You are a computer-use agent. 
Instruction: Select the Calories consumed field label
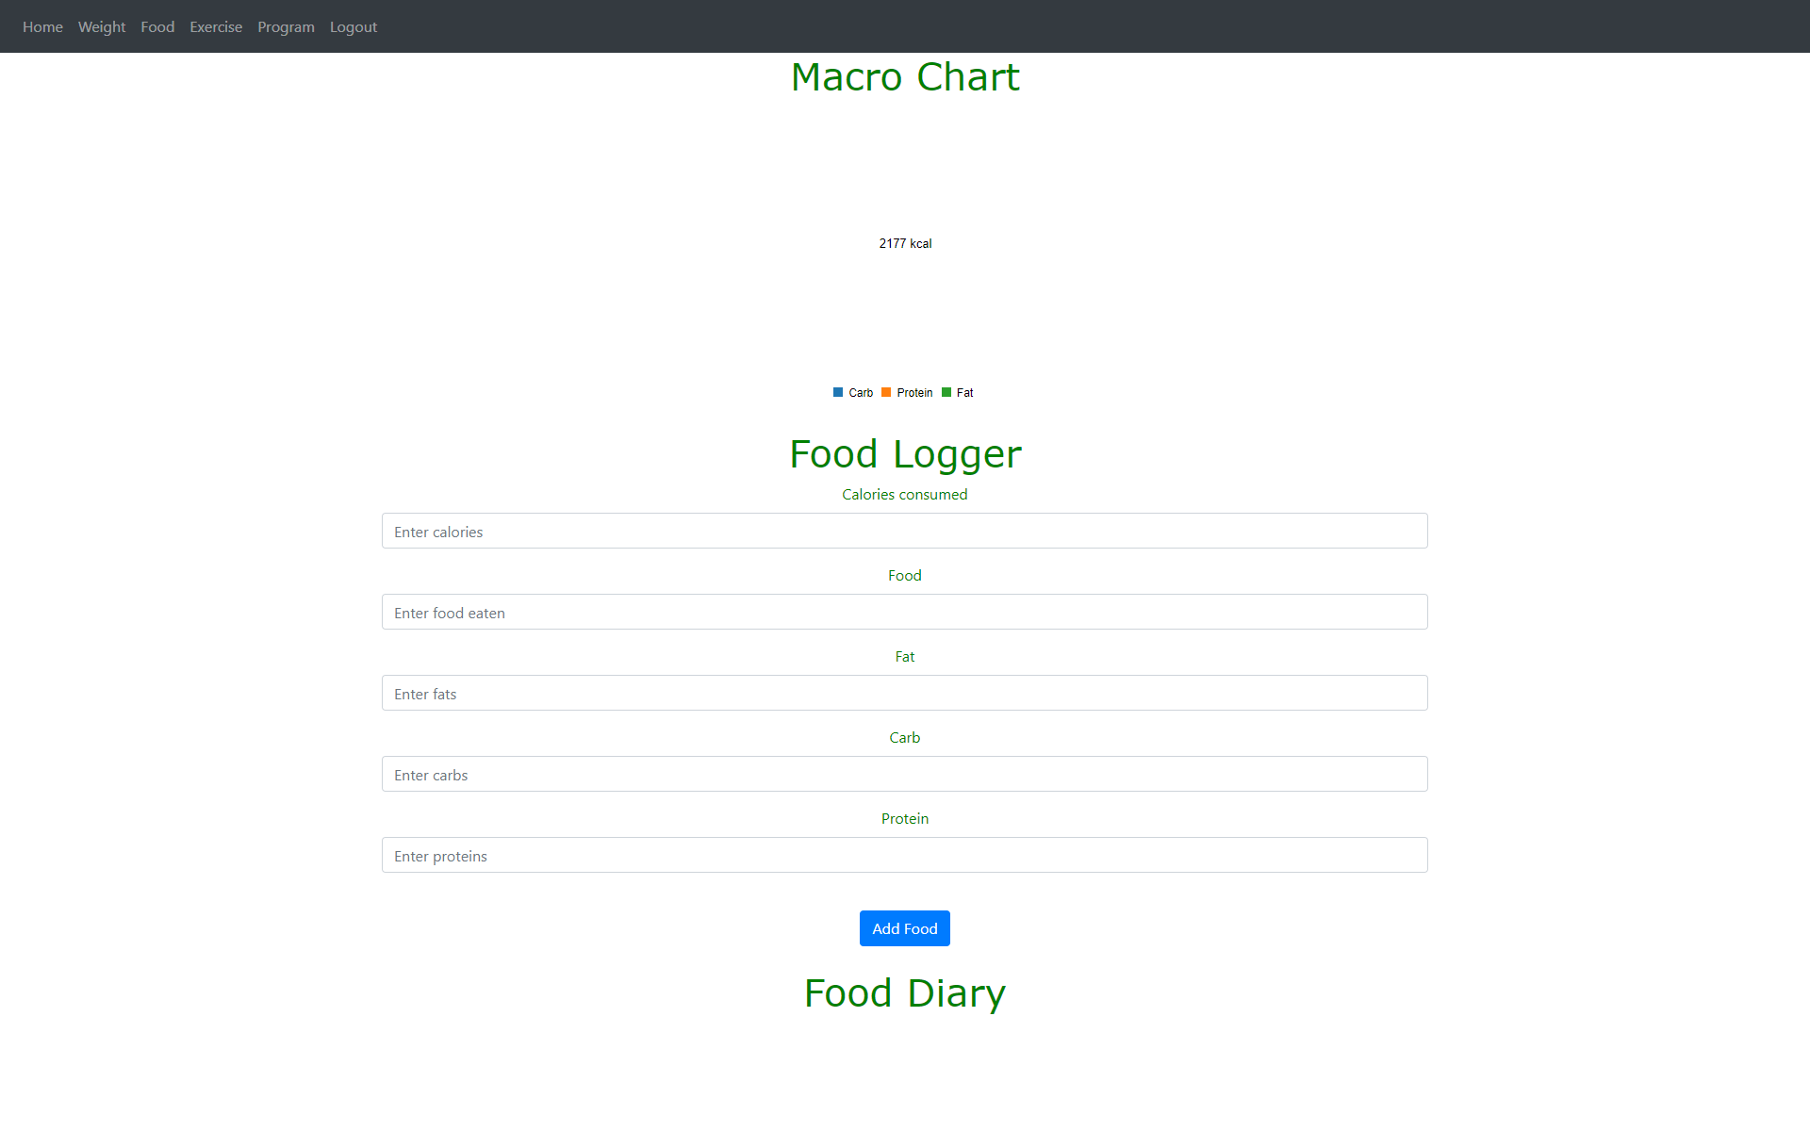tap(905, 494)
